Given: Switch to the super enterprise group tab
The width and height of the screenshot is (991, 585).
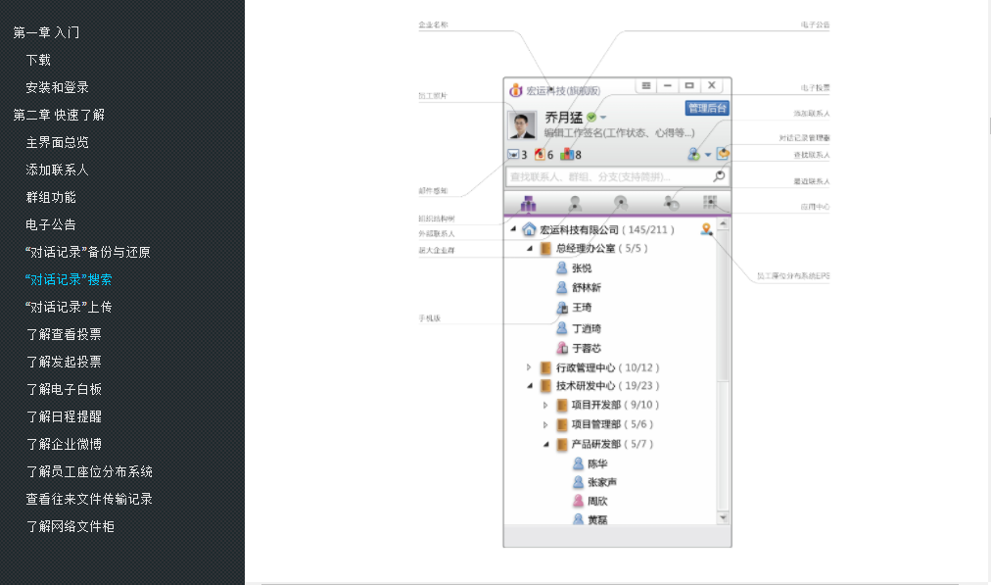Looking at the screenshot, I should [621, 203].
